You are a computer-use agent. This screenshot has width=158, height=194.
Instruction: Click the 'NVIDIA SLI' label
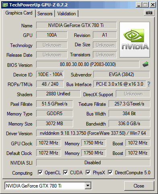pyautogui.click(x=21, y=163)
